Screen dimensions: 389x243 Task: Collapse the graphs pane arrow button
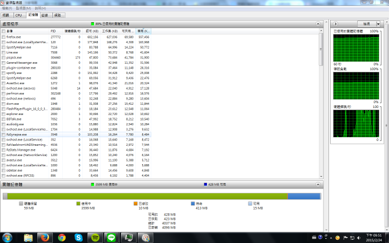coord(336,24)
